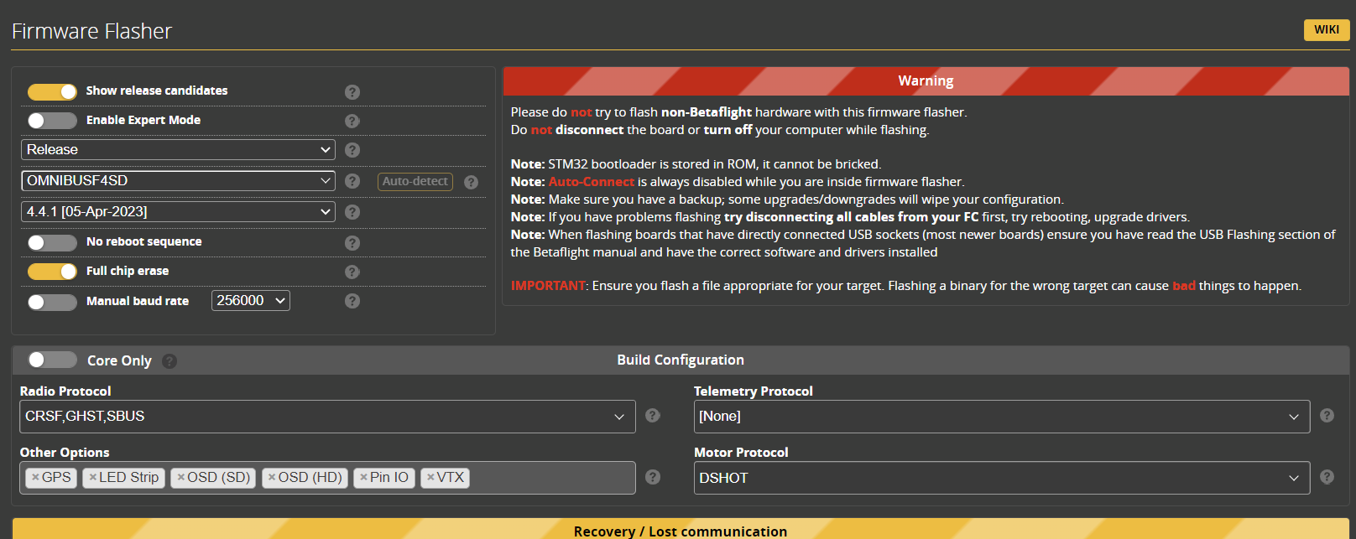Click help icon for Telemetry Protocol
Viewport: 1356px width, 539px height.
pos(1327,415)
